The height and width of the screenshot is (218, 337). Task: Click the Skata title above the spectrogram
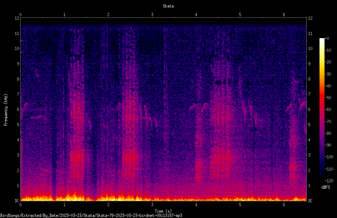pyautogui.click(x=168, y=6)
